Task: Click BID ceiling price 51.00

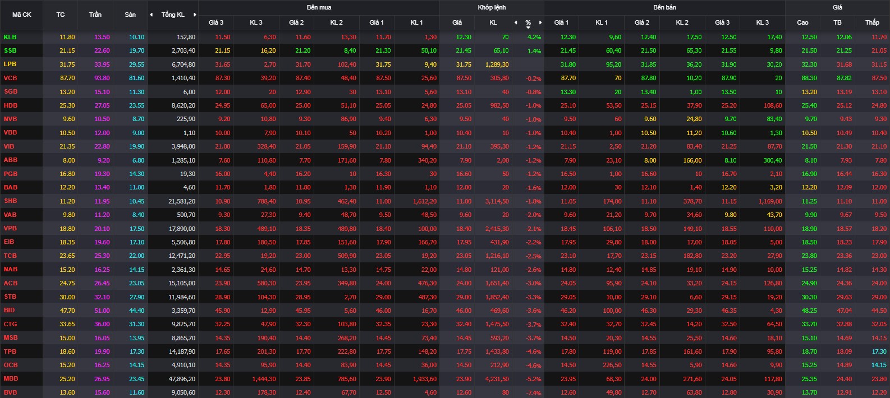Action: (x=102, y=311)
